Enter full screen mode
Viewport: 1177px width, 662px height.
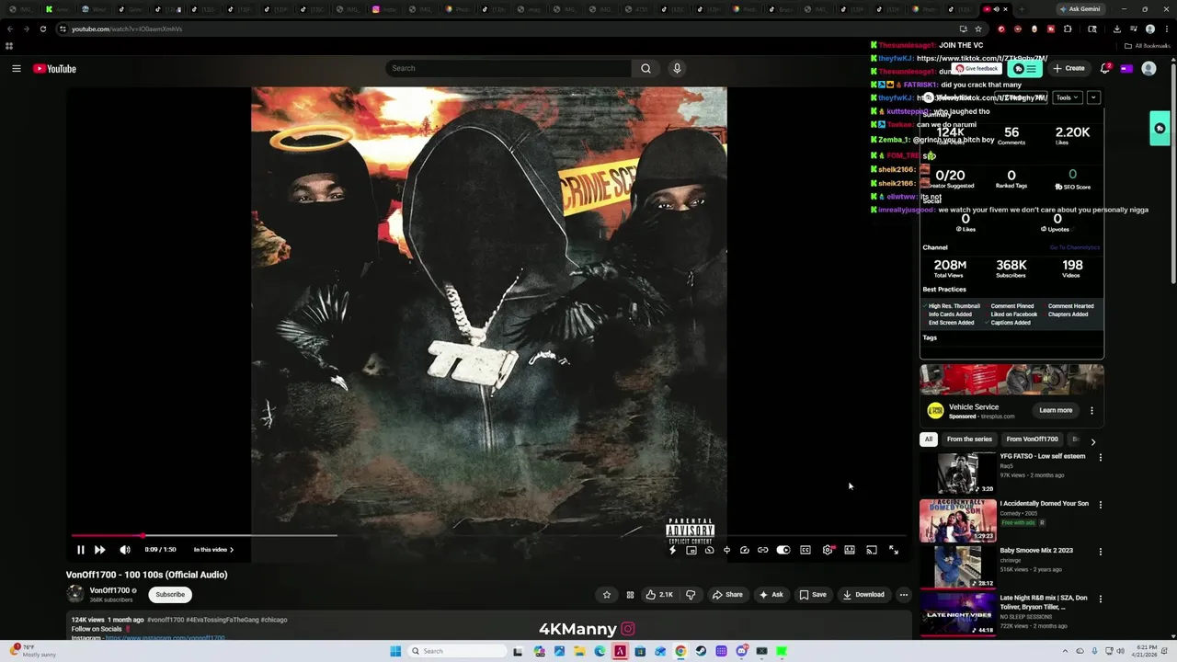(x=894, y=550)
